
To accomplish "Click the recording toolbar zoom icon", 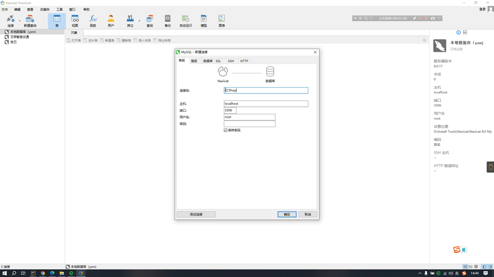I will [366, 18].
